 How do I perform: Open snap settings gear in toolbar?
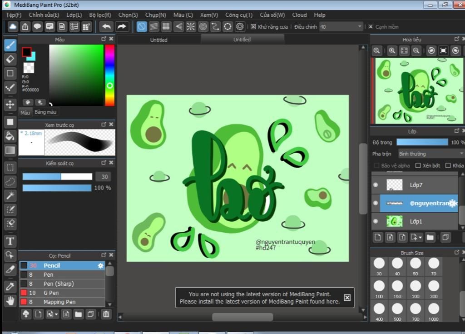tap(240, 27)
